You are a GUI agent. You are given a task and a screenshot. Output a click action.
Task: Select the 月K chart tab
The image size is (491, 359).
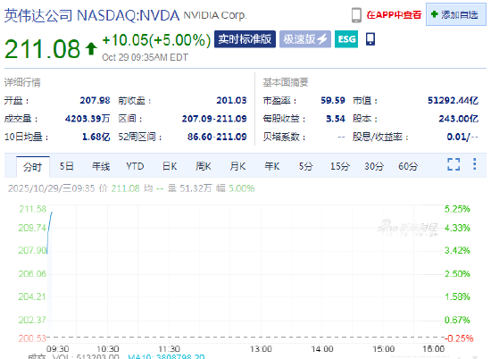click(237, 166)
